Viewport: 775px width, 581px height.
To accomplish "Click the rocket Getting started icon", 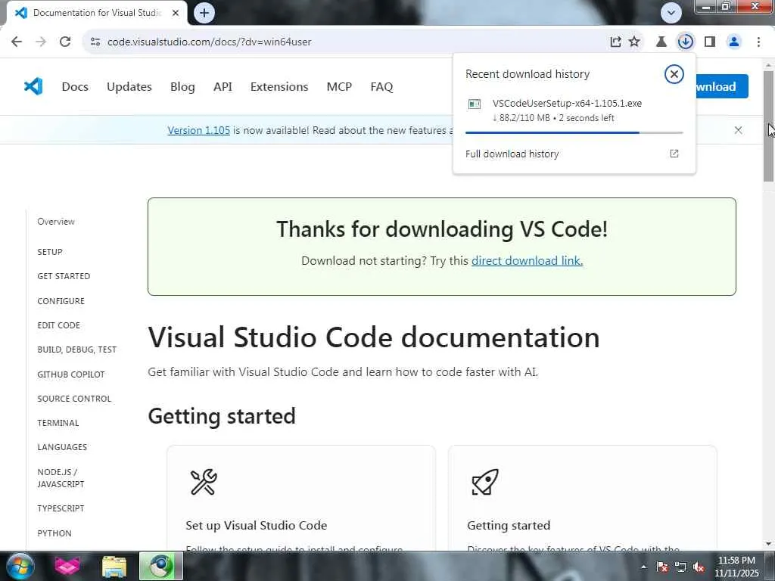I will (x=485, y=482).
